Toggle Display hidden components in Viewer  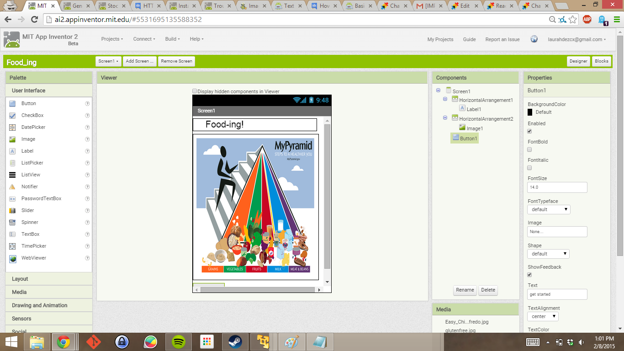click(195, 91)
